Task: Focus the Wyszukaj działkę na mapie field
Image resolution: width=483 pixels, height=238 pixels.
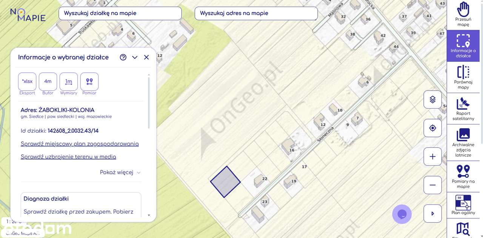Action: click(x=120, y=13)
